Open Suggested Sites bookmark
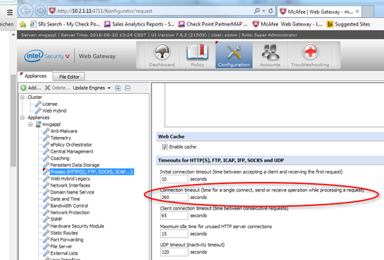The width and height of the screenshot is (384, 260). point(348,24)
